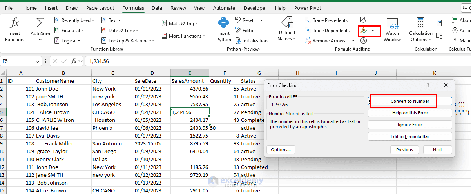The width and height of the screenshot is (471, 194).
Task: Open the Python Initialization settings
Action: tap(251, 41)
